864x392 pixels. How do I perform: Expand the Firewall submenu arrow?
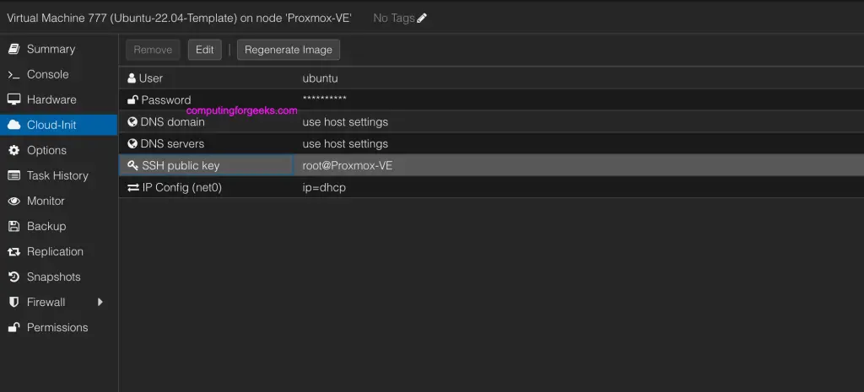click(100, 302)
